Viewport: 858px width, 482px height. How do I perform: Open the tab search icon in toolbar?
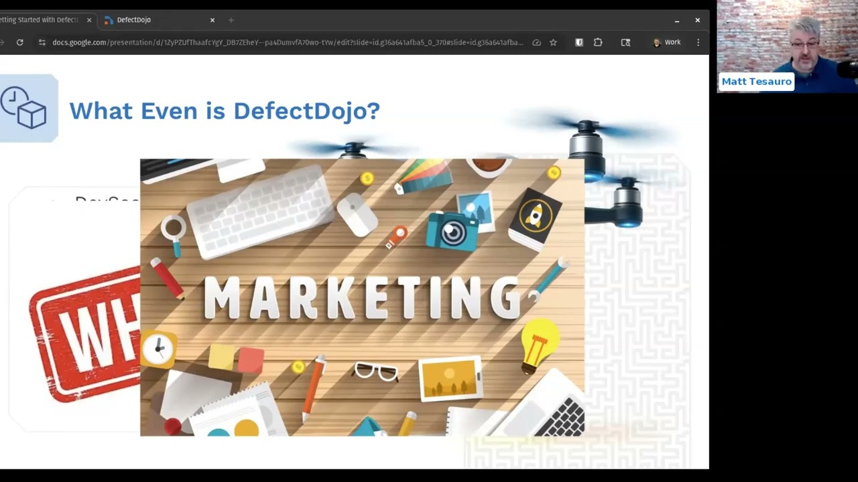click(x=625, y=42)
